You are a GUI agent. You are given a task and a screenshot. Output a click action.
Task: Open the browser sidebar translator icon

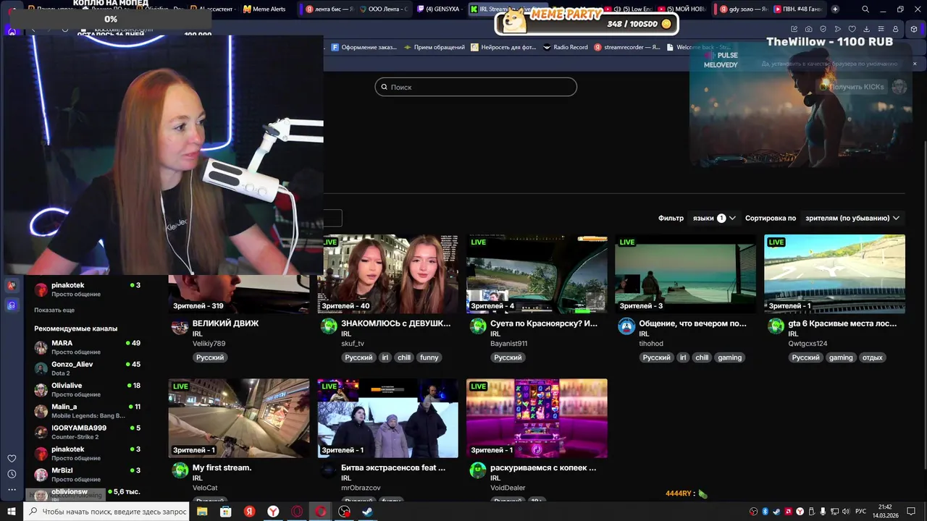[12, 286]
